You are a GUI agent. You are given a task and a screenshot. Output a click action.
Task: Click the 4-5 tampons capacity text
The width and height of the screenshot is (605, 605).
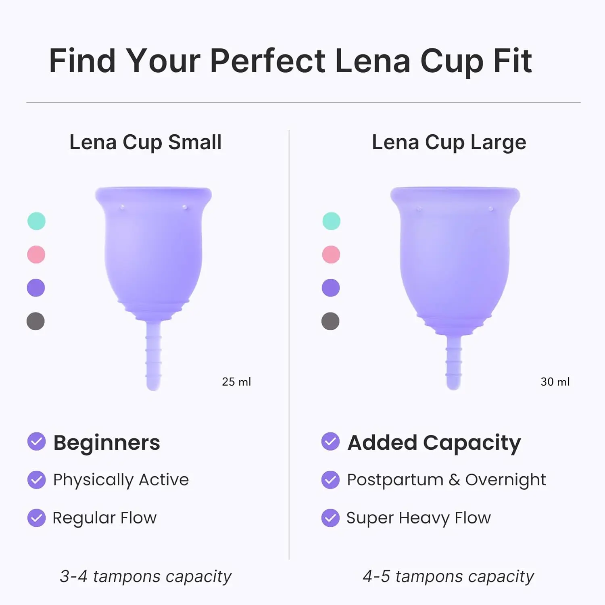tap(448, 576)
